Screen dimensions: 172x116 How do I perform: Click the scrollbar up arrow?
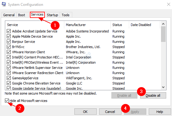[x=163, y=24]
